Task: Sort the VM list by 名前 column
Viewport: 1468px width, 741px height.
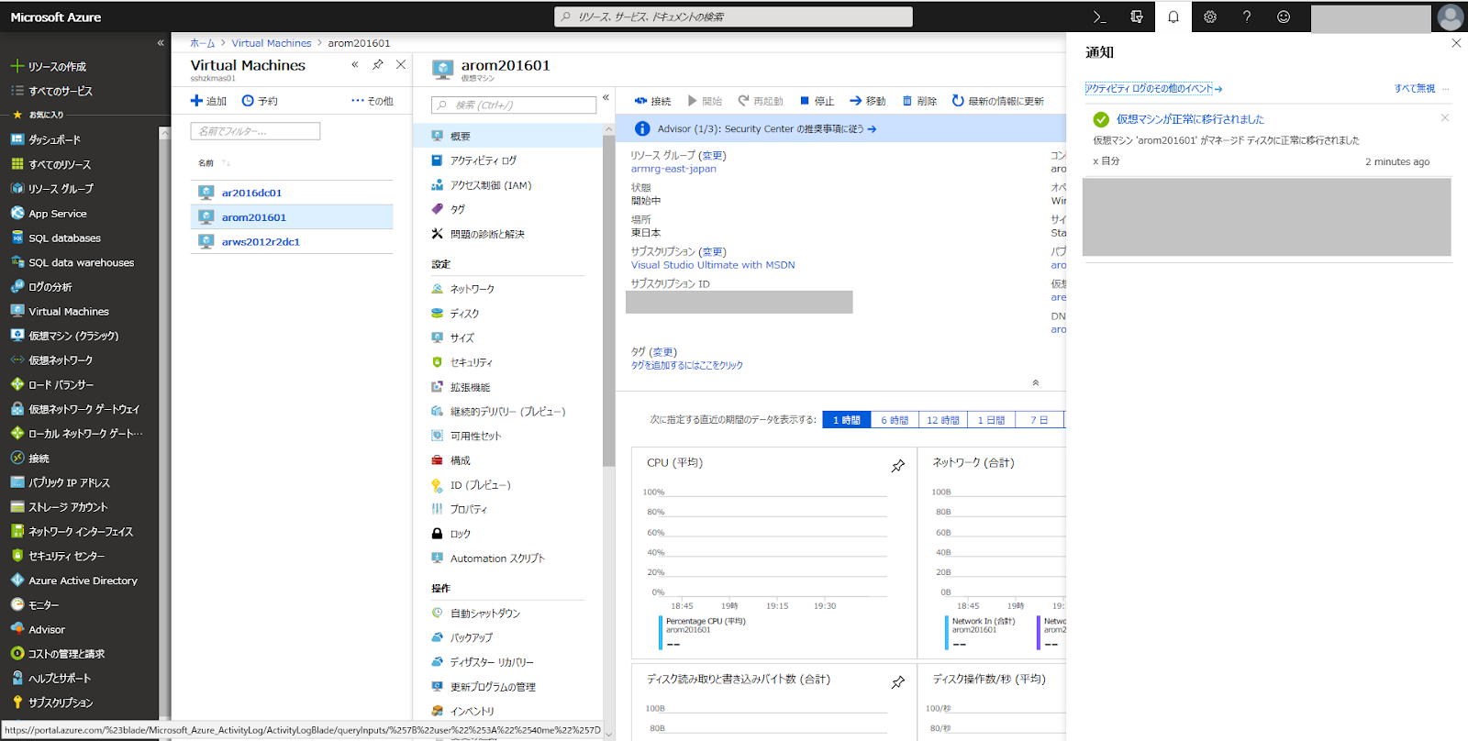Action: click(213, 162)
